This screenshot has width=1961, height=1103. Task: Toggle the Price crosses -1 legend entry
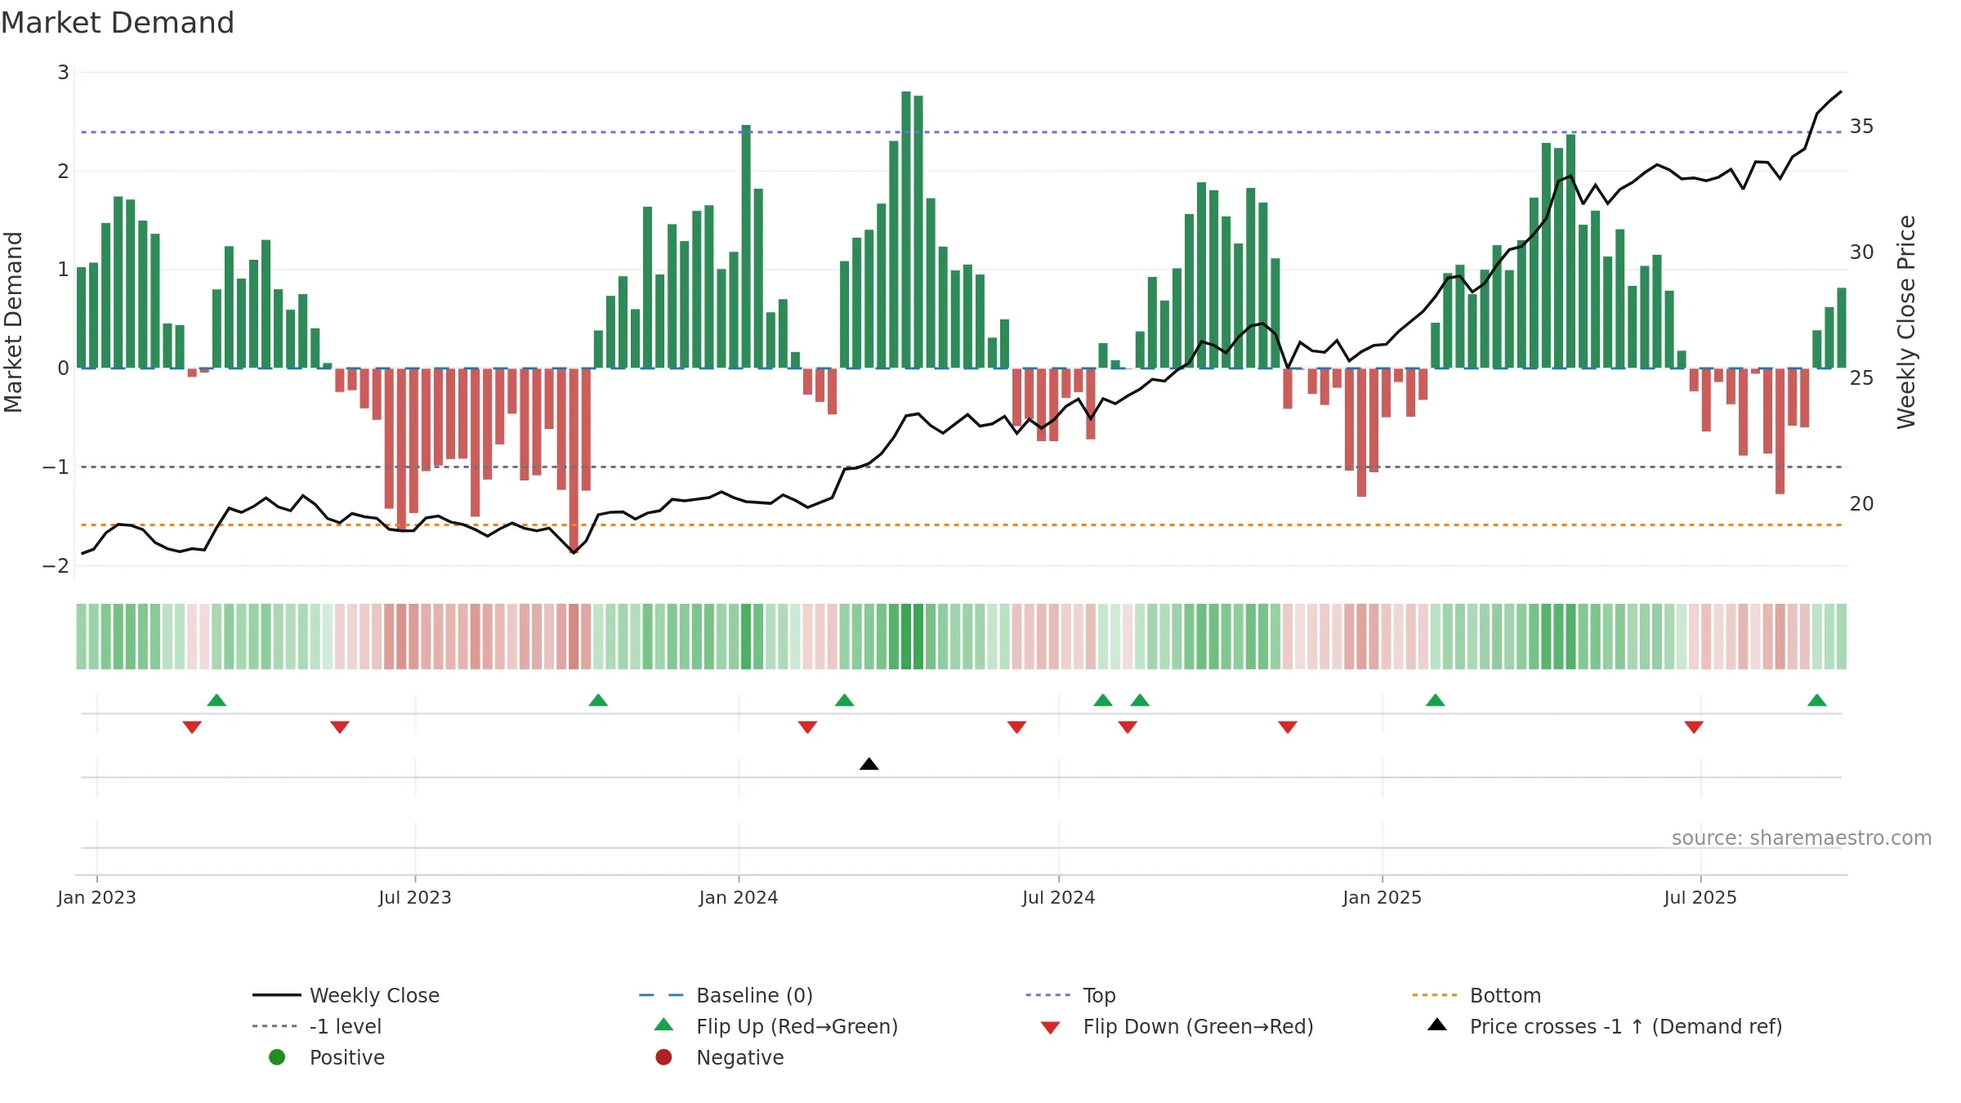coord(1605,1026)
